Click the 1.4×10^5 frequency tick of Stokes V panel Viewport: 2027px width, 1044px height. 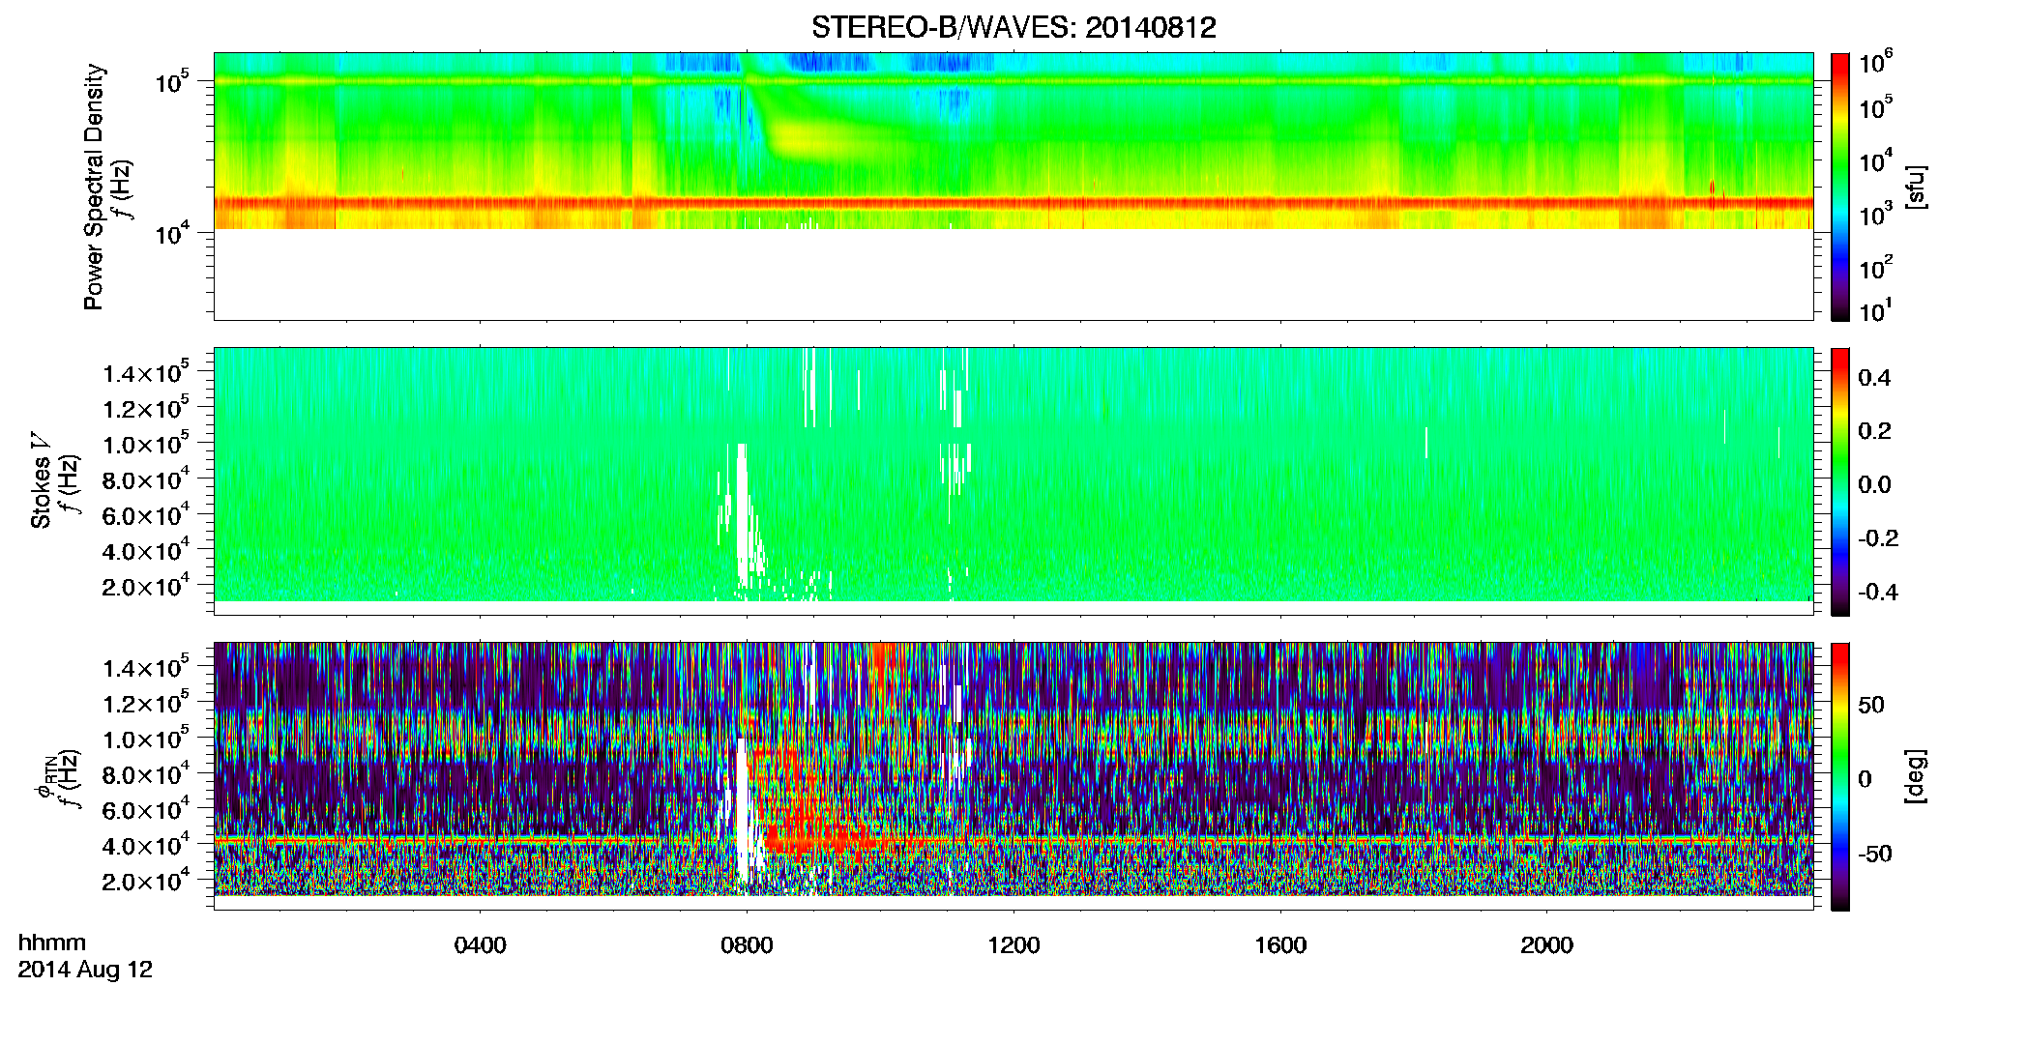(x=147, y=372)
